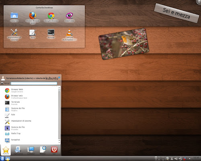Open Gestore dei file Dolphin entry
Image resolution: width=201 pixels, height=161 pixels.
(x=30, y=109)
